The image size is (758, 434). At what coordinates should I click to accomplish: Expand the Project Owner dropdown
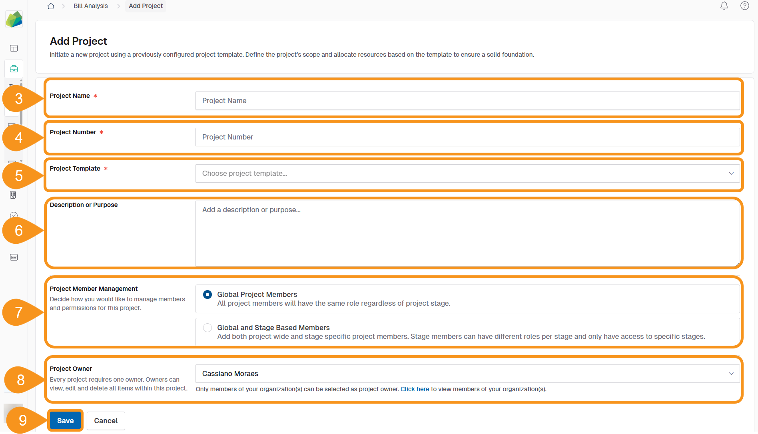click(x=468, y=373)
